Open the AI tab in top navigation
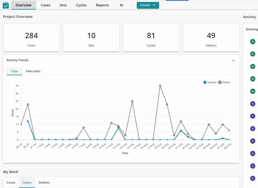258x188 pixels. 121,5
